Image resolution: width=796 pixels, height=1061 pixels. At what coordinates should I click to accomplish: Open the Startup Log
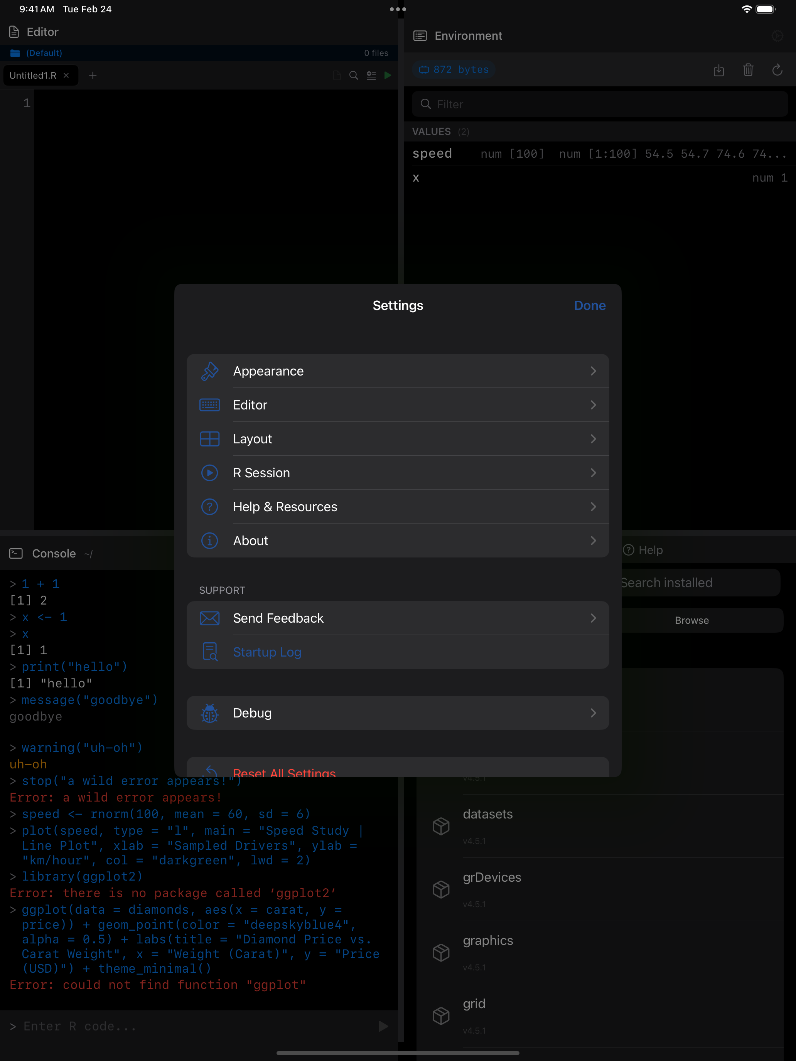[x=398, y=652]
